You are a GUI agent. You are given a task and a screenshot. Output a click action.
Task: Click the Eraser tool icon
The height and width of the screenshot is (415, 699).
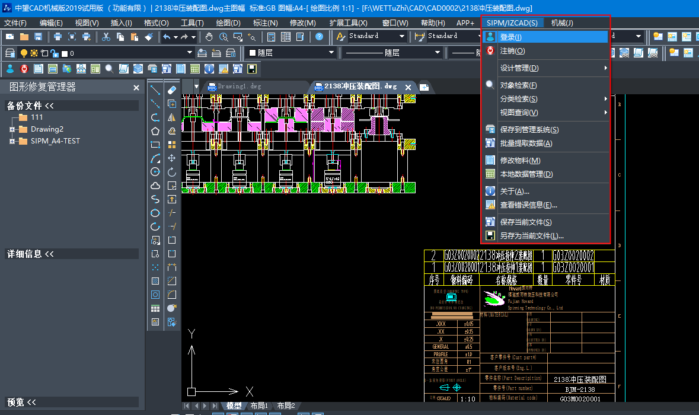tap(172, 90)
